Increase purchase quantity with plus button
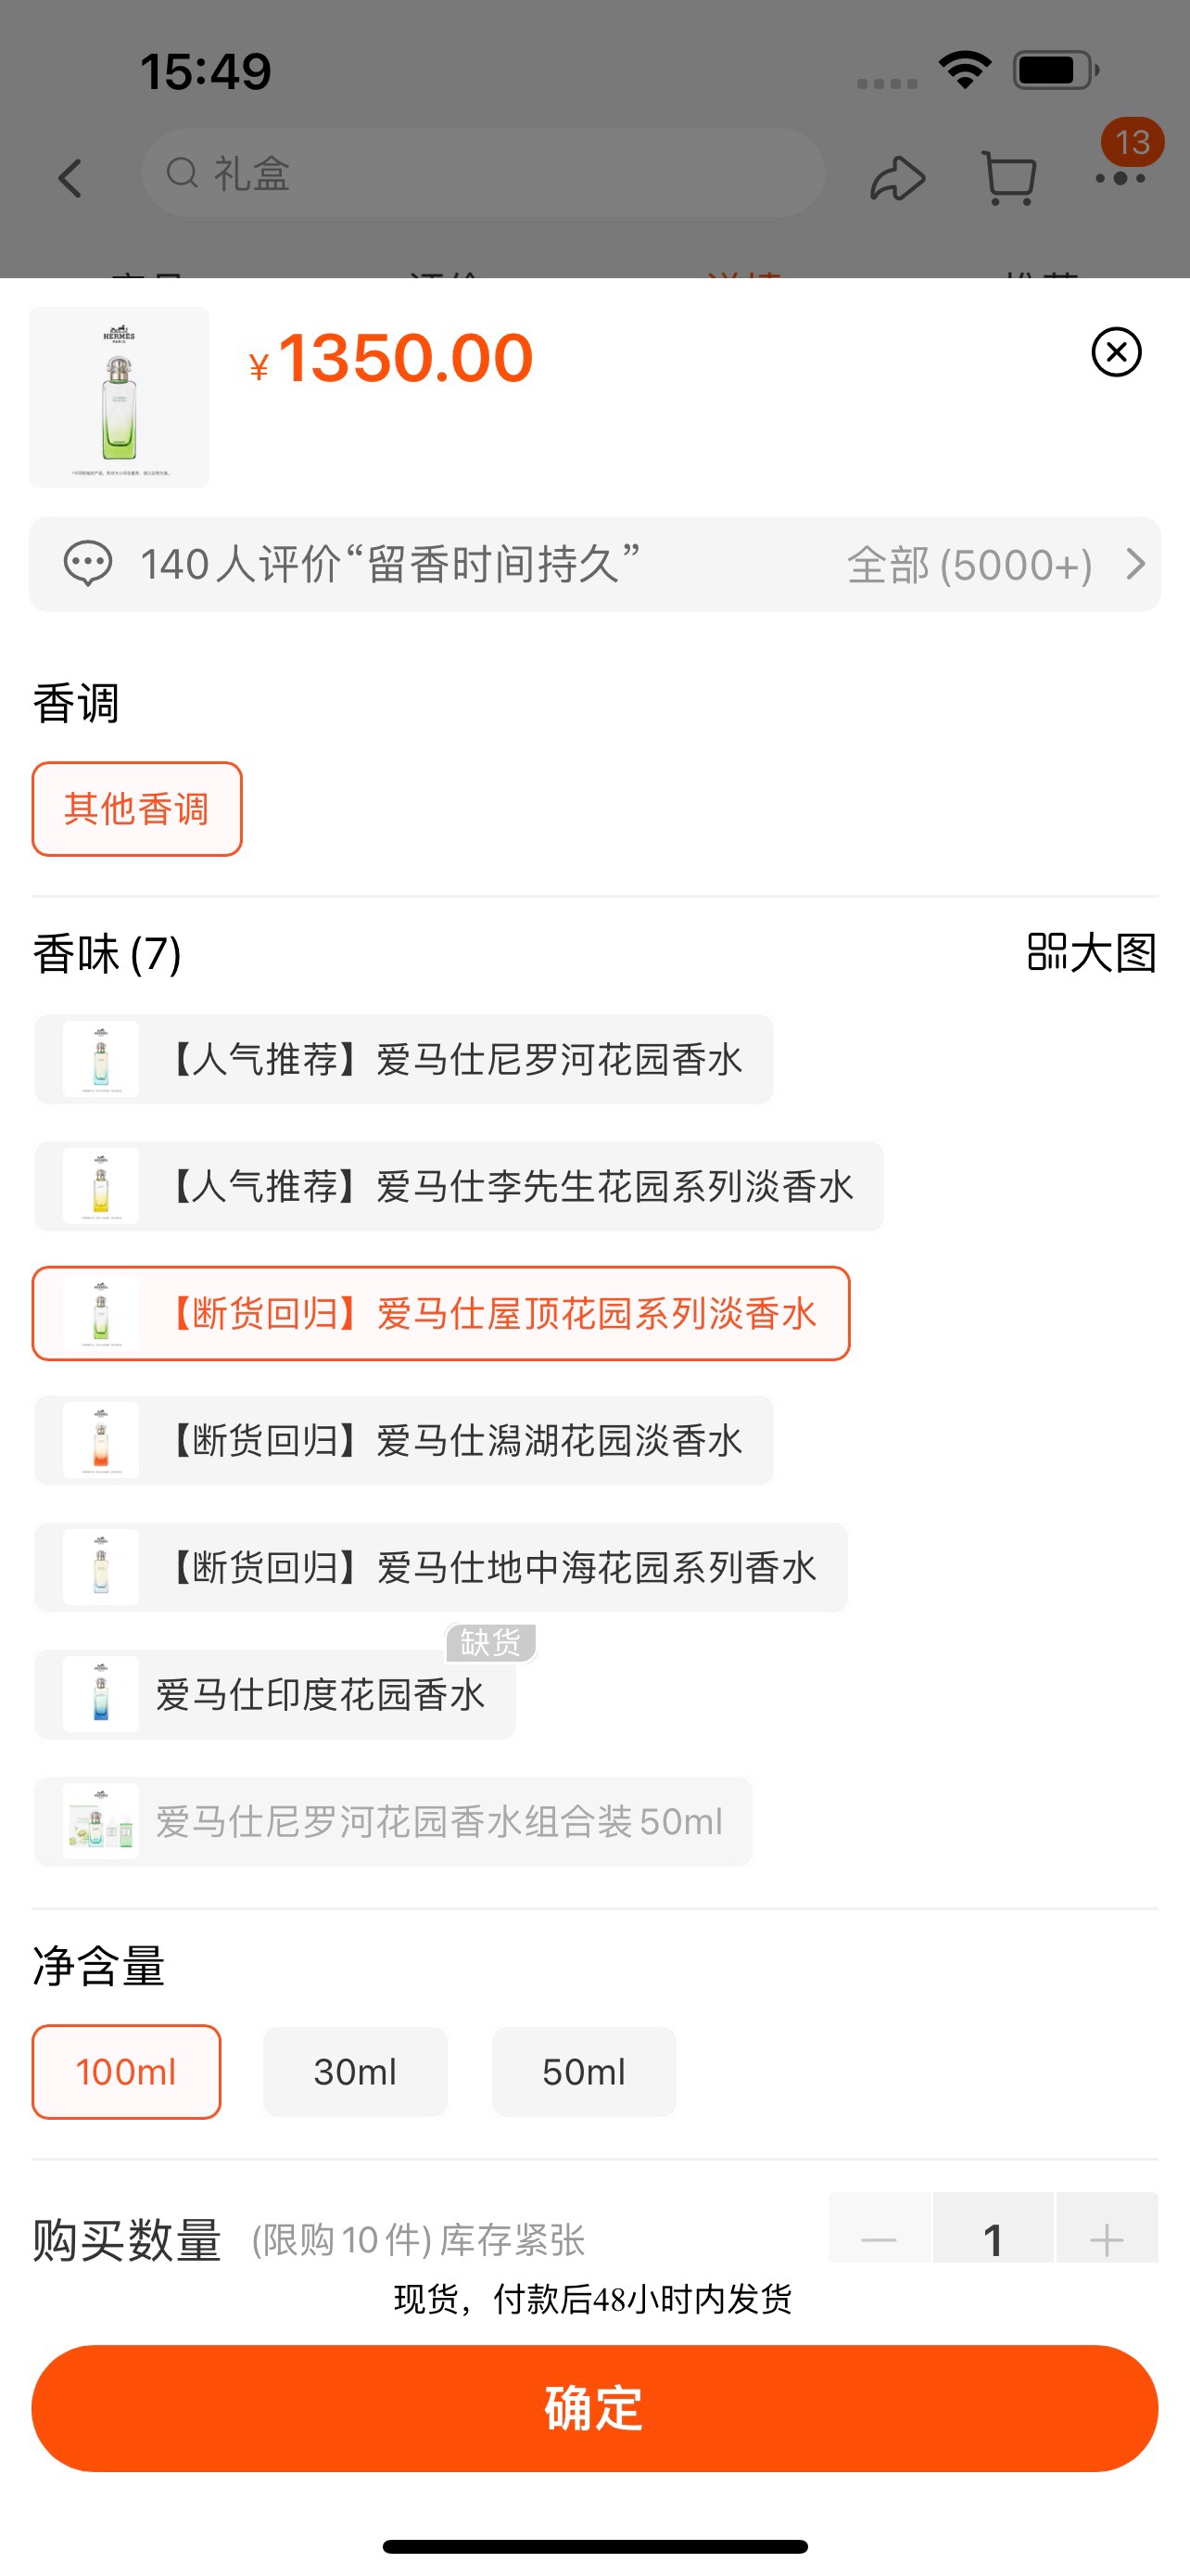Viewport: 1190px width, 2576px height. click(x=1106, y=2238)
